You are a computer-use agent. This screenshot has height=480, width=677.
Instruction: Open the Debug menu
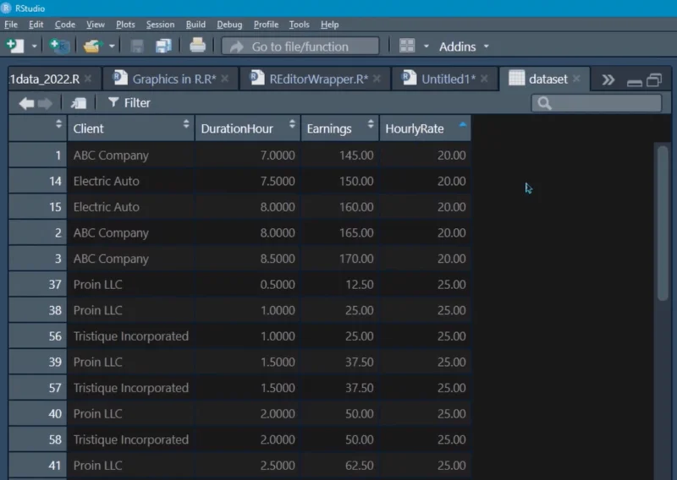click(229, 25)
